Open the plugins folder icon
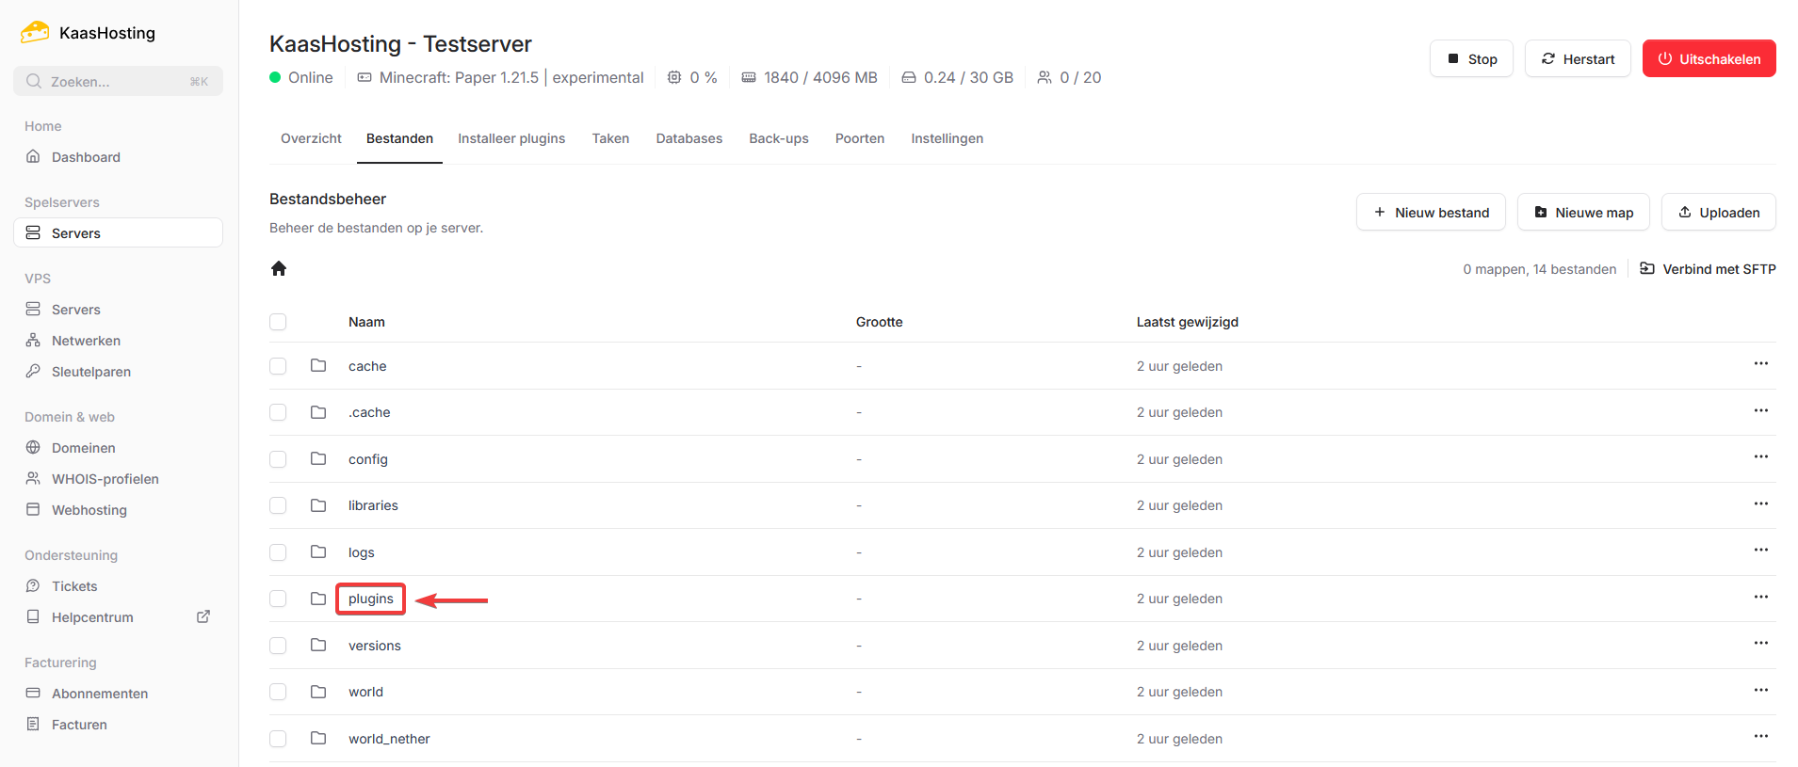The image size is (1798, 767). coord(318,599)
